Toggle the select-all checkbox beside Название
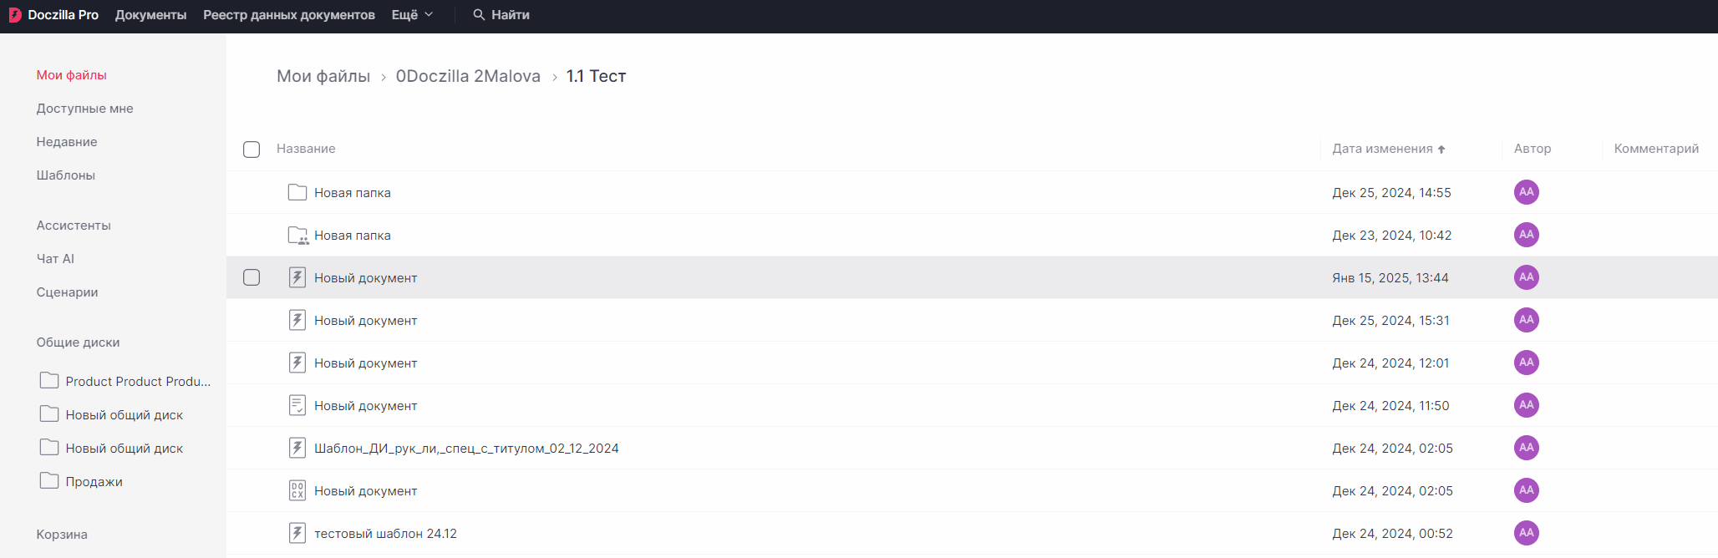 pyautogui.click(x=252, y=150)
